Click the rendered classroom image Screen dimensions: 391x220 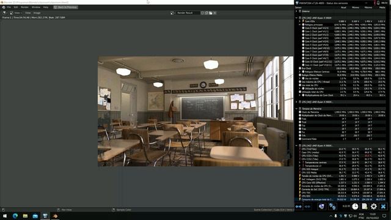(x=195, y=111)
